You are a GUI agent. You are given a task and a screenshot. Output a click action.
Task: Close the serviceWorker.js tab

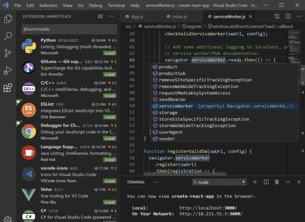tap(250, 16)
